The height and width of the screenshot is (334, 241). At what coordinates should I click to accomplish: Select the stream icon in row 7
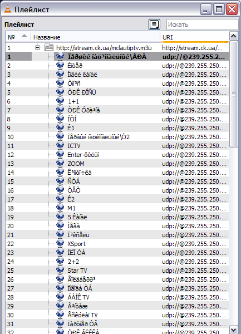60,110
